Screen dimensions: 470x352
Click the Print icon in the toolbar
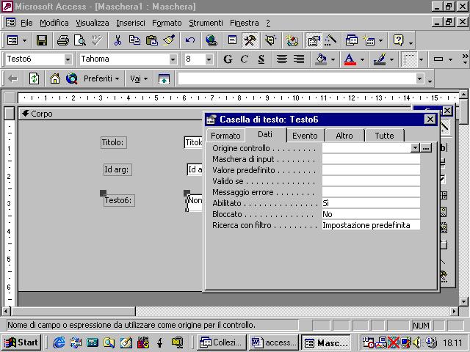click(63, 40)
